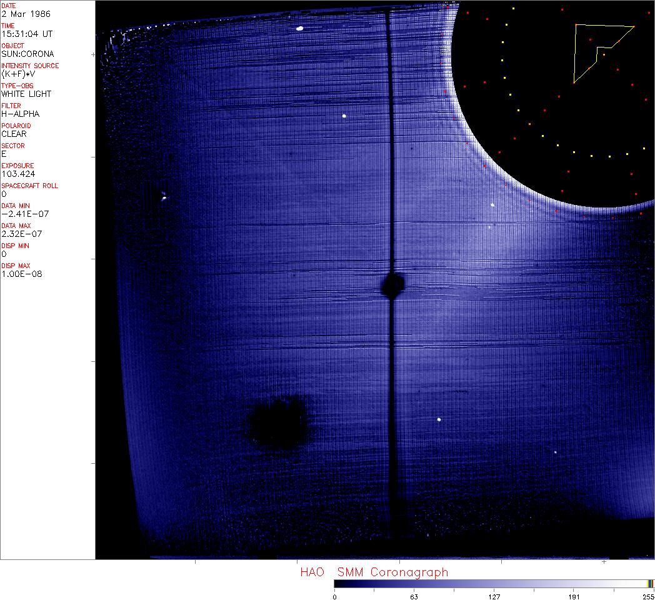Select the (K+F)*V intensity source value

[18, 74]
